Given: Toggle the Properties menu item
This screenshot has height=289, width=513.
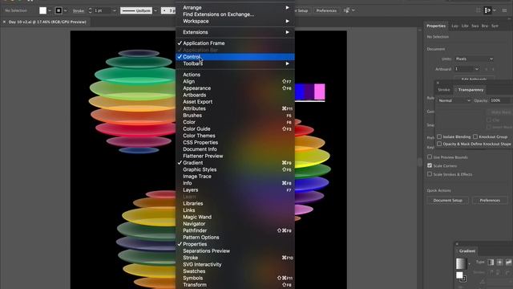Looking at the screenshot, I should (x=235, y=244).
